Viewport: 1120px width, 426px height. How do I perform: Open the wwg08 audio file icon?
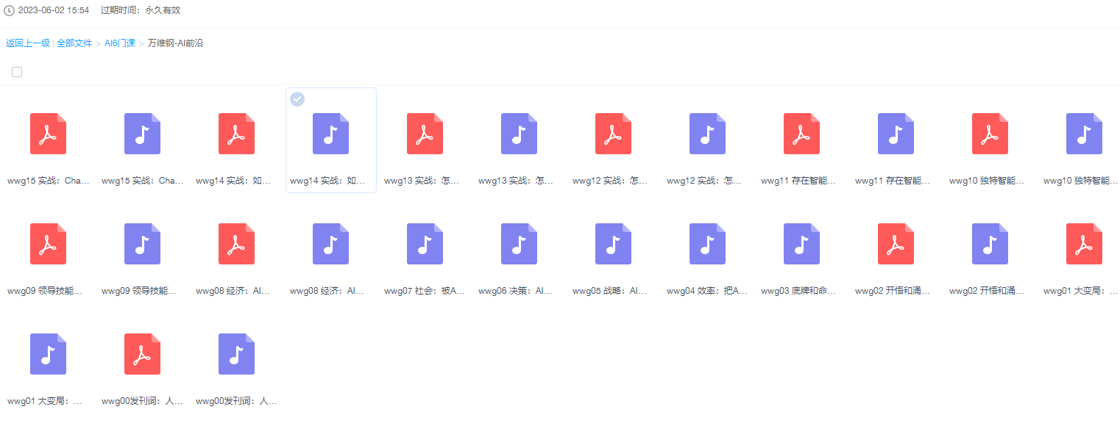(x=330, y=244)
